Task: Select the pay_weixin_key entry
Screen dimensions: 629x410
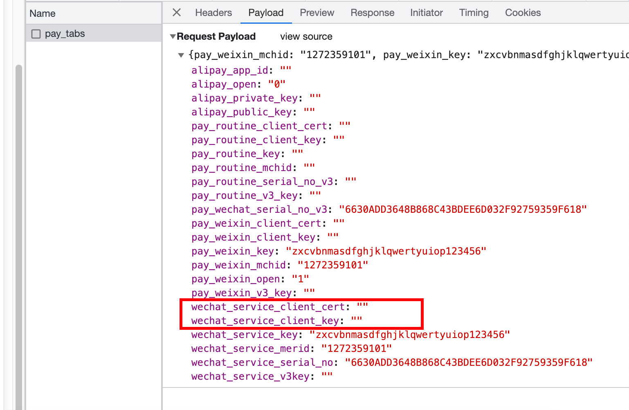Action: pos(339,251)
